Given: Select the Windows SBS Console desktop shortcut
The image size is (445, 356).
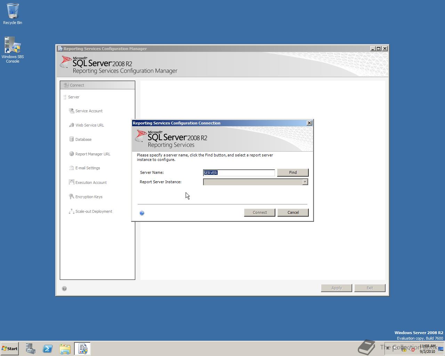Looking at the screenshot, I should 13,50.
